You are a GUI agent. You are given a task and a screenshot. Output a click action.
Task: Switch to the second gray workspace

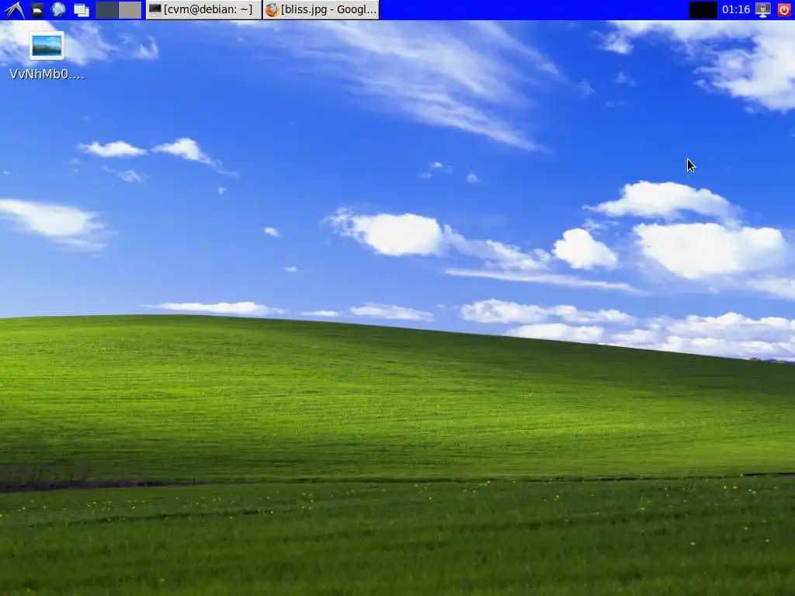130,9
